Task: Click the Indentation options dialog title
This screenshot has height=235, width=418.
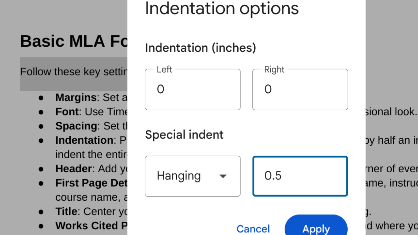Action: [x=222, y=9]
